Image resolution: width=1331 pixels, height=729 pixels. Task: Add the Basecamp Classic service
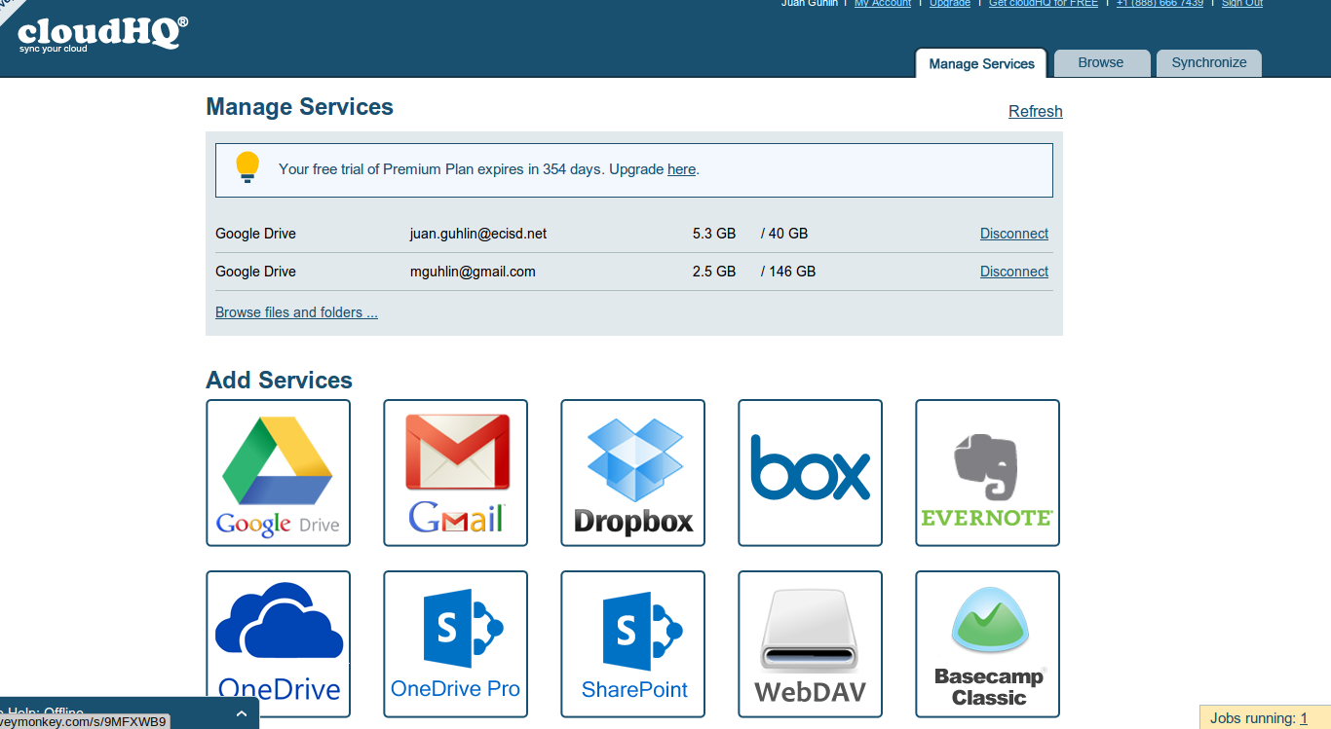(x=987, y=643)
